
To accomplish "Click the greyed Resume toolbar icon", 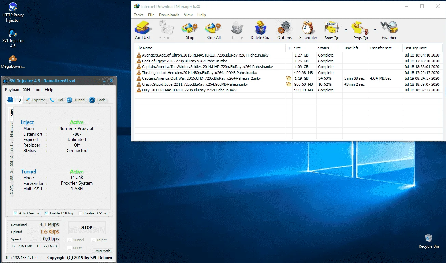I will [167, 27].
